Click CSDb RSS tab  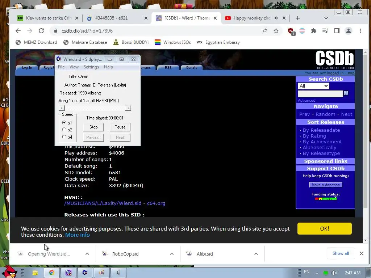click(x=168, y=68)
